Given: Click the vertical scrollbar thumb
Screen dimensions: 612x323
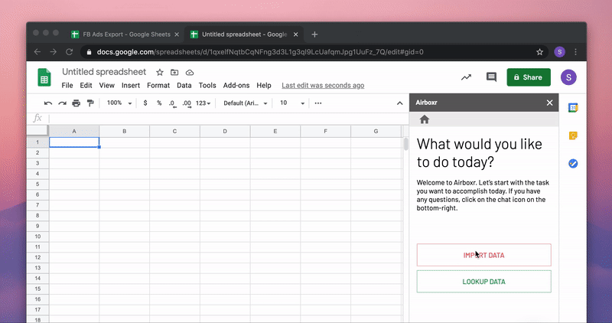Looking at the screenshot, I should 406,144.
